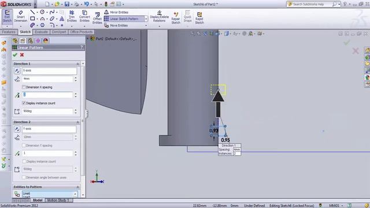Open DisplayManager tab icon

coord(46,40)
